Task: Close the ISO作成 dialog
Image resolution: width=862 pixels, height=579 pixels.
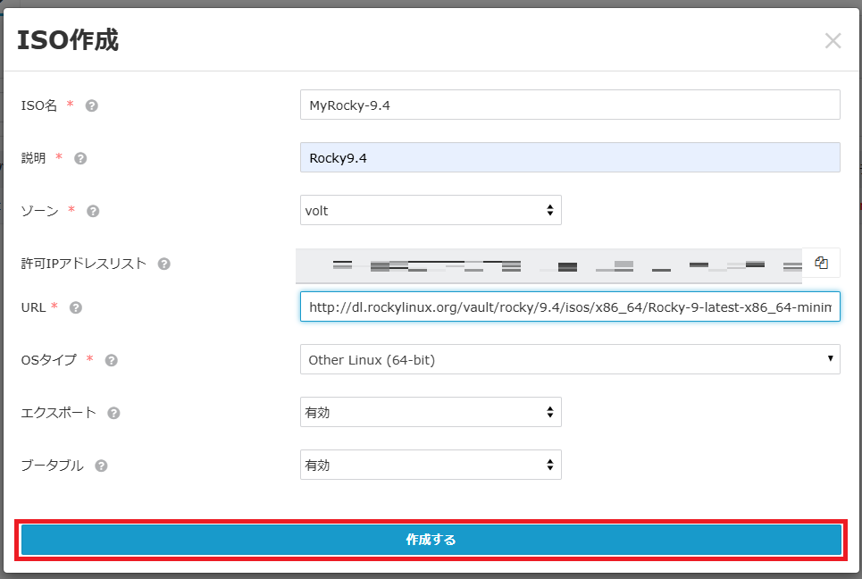Action: tap(833, 41)
